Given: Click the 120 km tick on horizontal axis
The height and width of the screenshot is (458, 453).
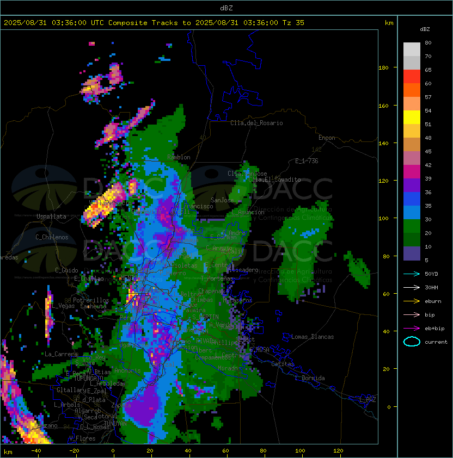Looking at the screenshot, I should tap(338, 451).
